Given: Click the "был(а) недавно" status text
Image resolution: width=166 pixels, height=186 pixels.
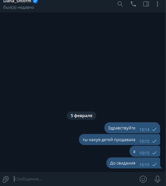Looking at the screenshot, I should (19, 7).
